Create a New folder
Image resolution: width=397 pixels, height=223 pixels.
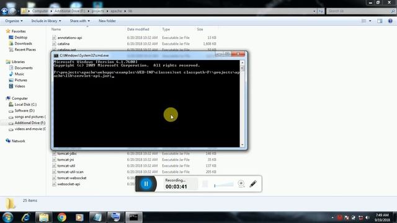(107, 21)
